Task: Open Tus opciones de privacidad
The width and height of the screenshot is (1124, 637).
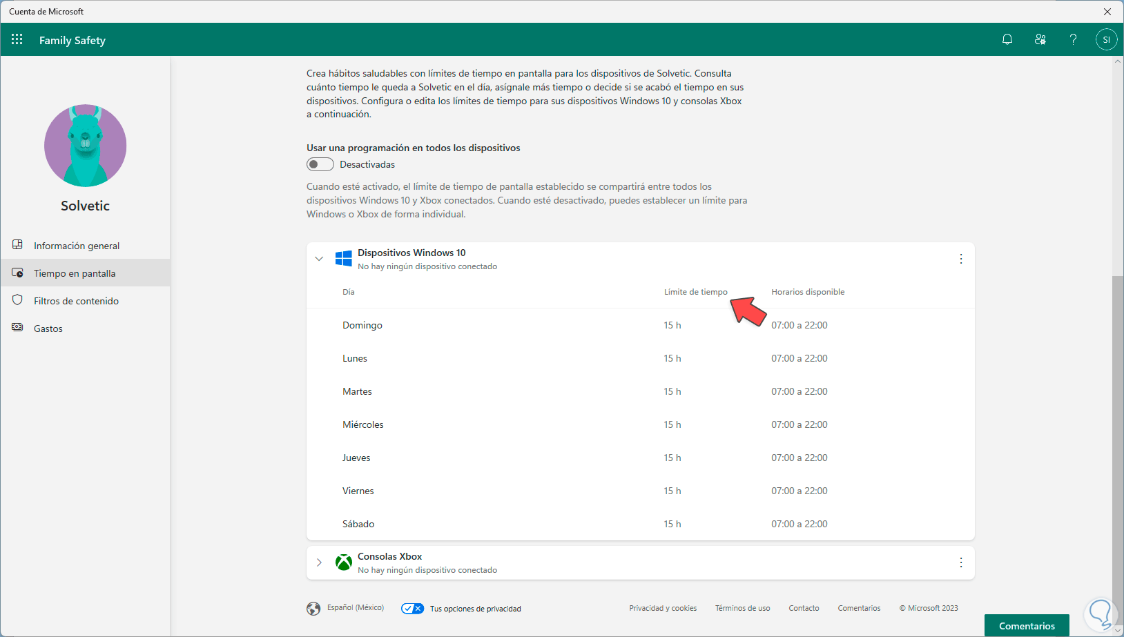Action: [x=476, y=609]
